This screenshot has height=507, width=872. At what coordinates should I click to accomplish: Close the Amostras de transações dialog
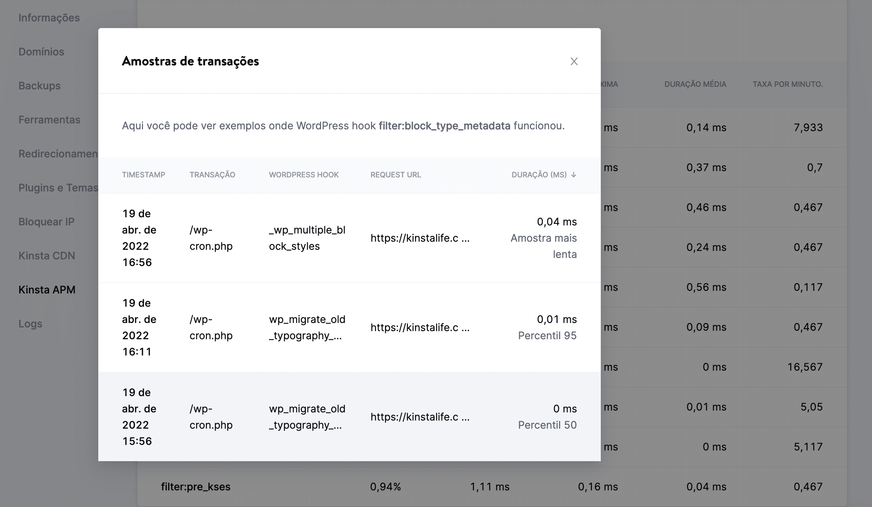[574, 62]
